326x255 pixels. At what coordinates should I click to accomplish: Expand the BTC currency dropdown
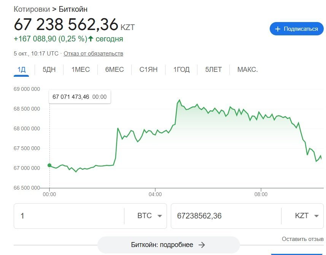point(160,216)
